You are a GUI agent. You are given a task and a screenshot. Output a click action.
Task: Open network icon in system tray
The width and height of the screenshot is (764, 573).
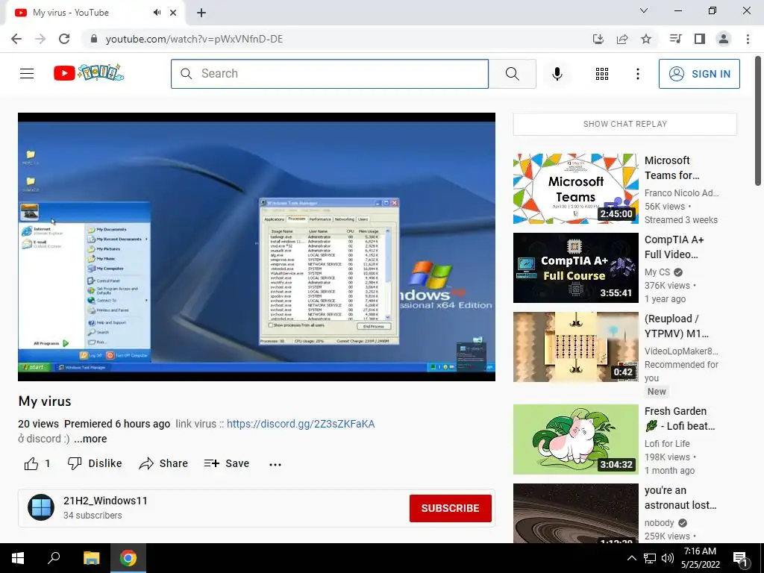click(x=650, y=558)
